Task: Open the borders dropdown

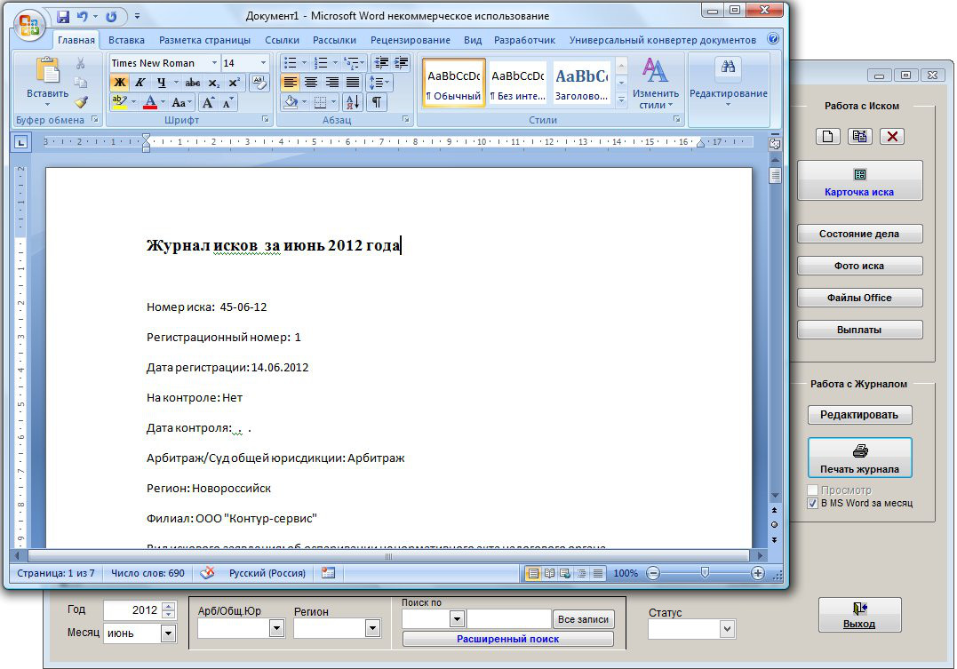Action: point(333,102)
